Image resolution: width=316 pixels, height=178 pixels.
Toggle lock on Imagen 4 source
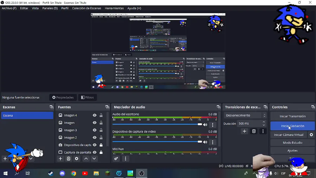(101, 115)
